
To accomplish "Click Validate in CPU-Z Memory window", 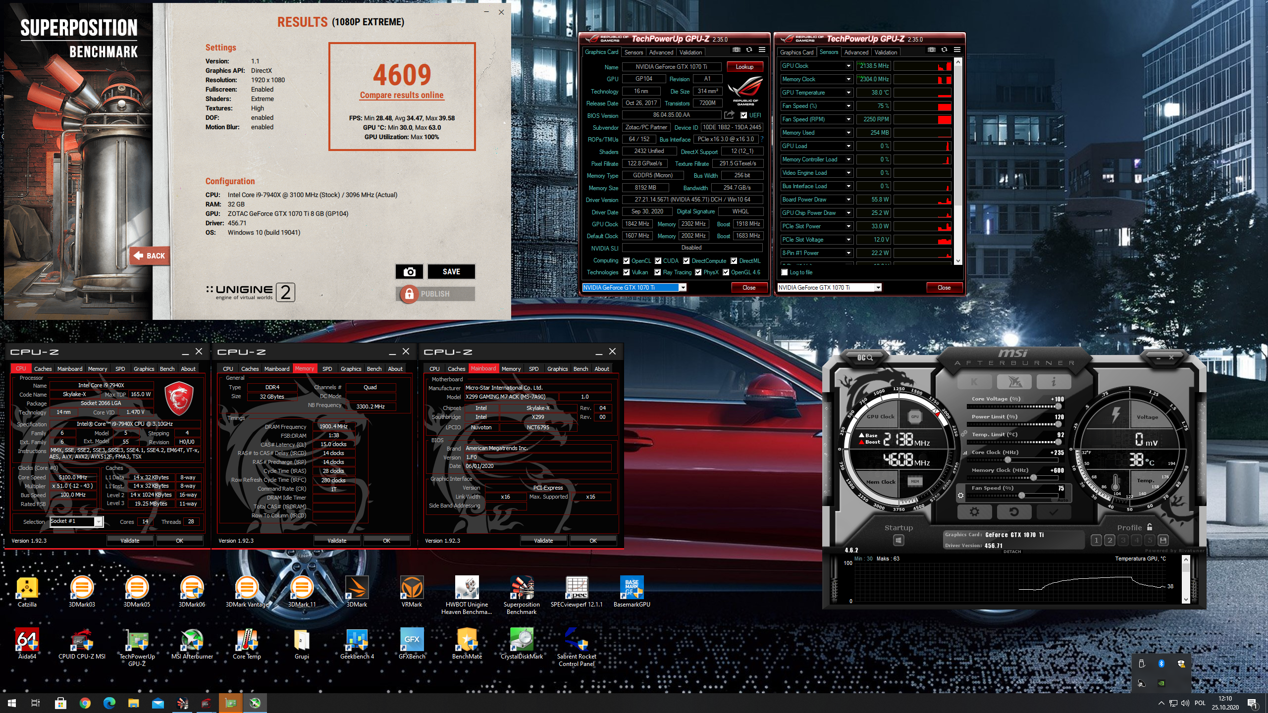I will tap(337, 541).
